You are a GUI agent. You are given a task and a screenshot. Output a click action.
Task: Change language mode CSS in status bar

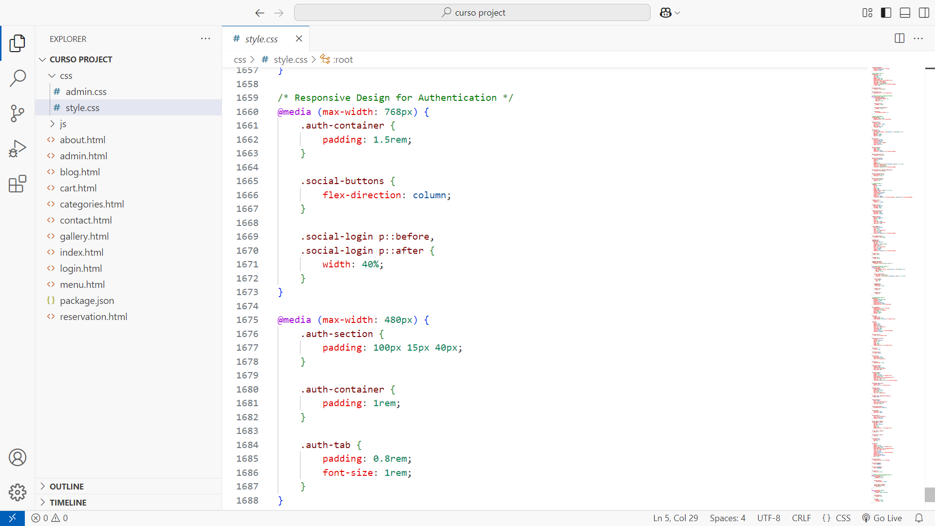(x=843, y=518)
